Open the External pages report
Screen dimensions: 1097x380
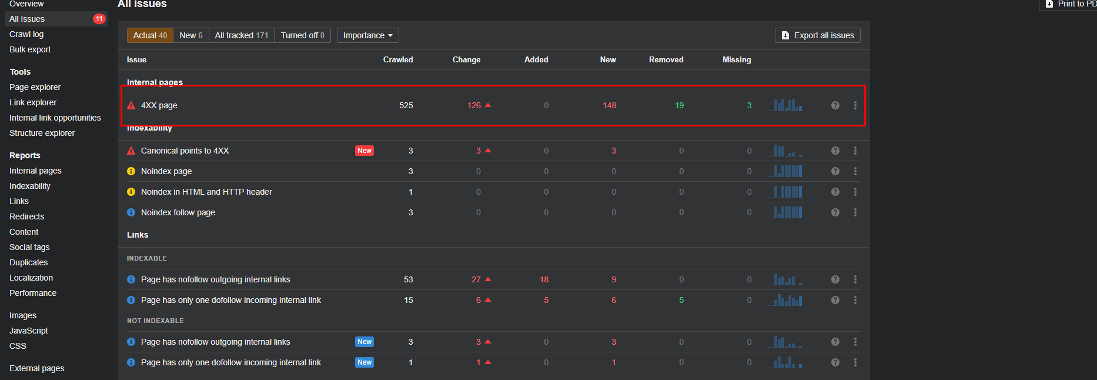click(x=37, y=368)
